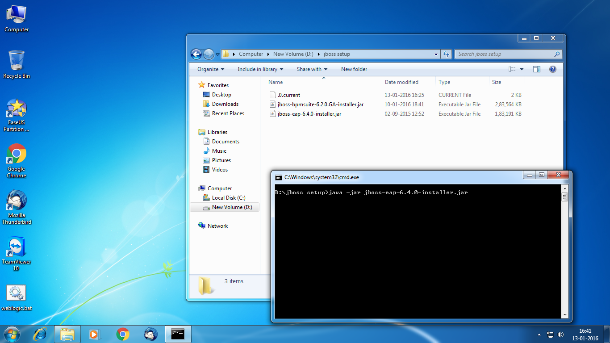
Task: Select New Volume (D:) in navigation pane
Action: click(225, 207)
